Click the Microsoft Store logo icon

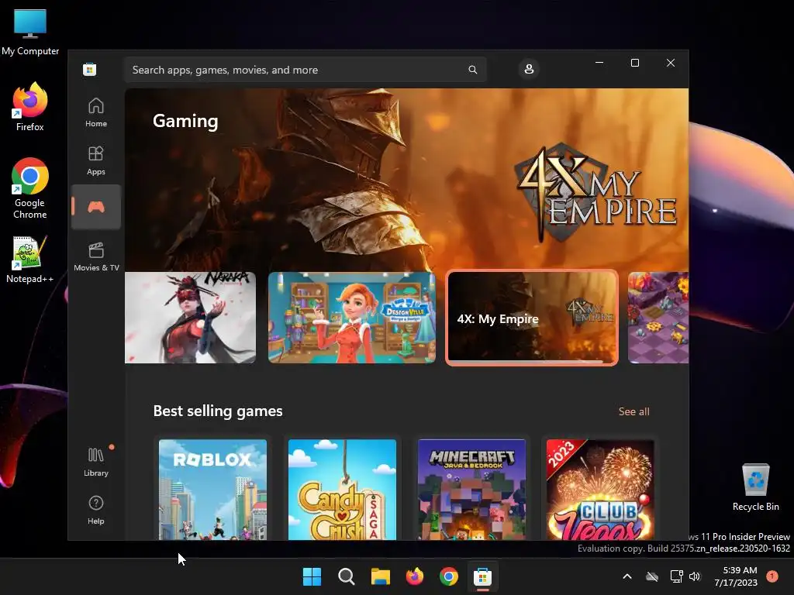pyautogui.click(x=90, y=69)
